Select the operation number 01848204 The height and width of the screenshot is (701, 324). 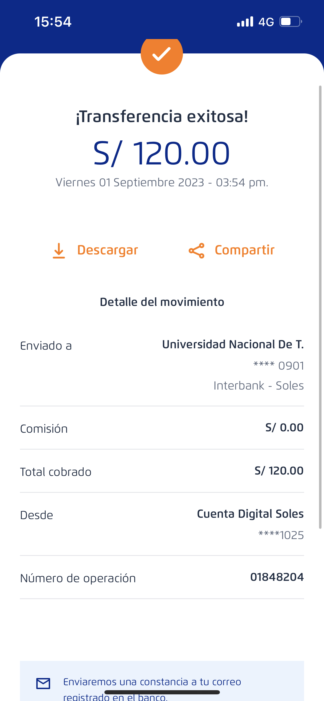pyautogui.click(x=277, y=577)
